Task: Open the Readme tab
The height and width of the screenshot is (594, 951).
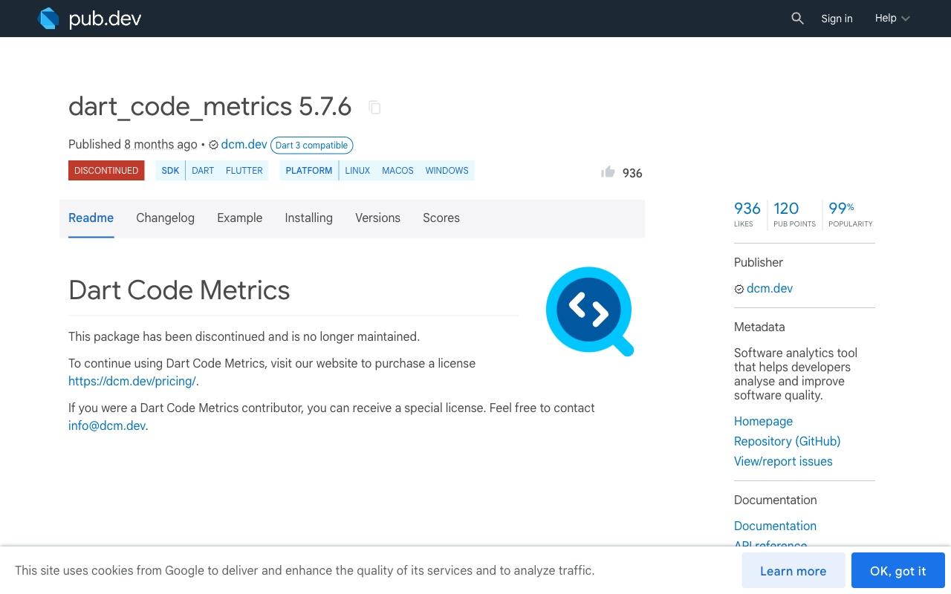Action: click(91, 218)
